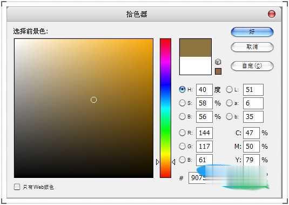Select the G green radio button

pyautogui.click(x=182, y=147)
